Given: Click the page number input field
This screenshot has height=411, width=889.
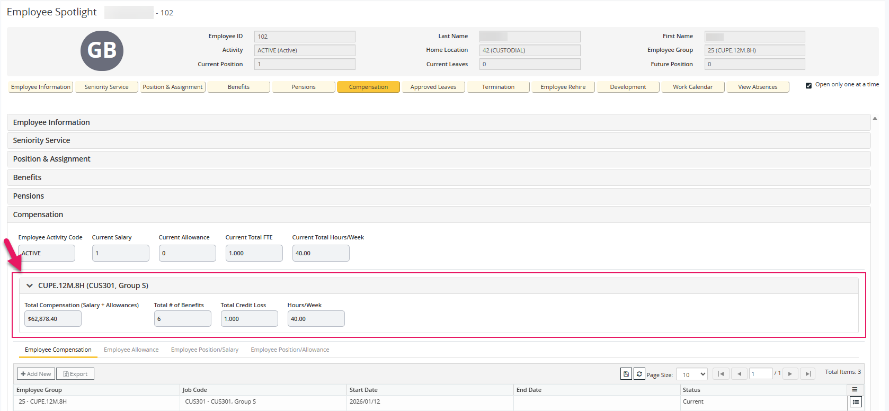Looking at the screenshot, I should pos(760,374).
